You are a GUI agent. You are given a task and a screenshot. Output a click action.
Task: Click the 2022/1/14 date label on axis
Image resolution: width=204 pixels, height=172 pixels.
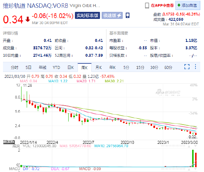[28, 142]
